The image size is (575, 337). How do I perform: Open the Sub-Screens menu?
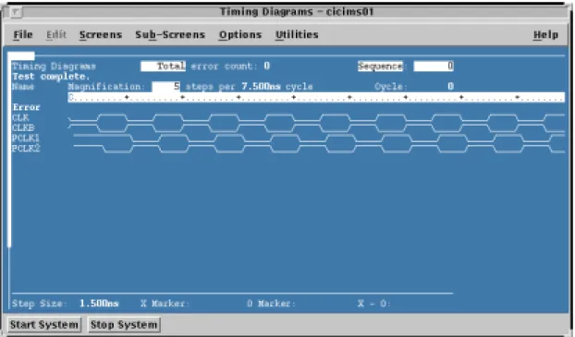pyautogui.click(x=170, y=35)
